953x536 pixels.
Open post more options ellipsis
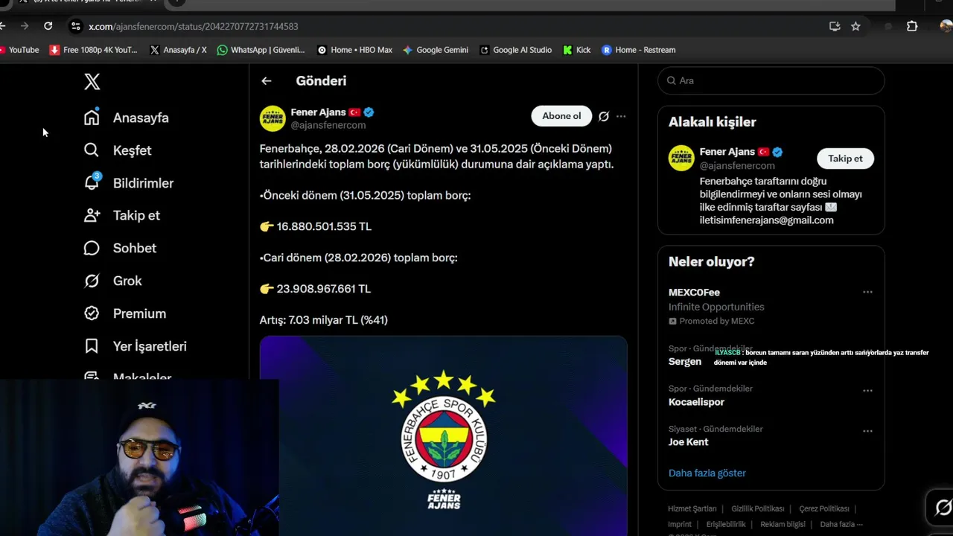pos(621,116)
